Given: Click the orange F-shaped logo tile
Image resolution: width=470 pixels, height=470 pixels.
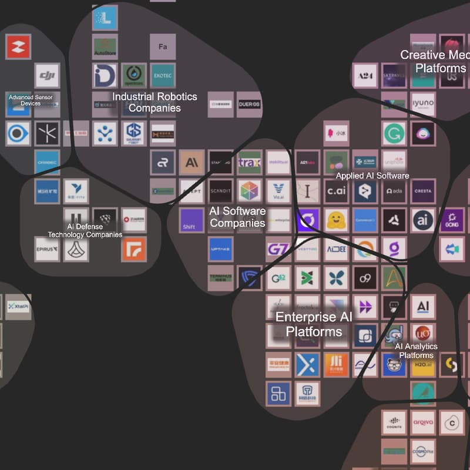Looking at the screenshot, I should click(x=134, y=249).
